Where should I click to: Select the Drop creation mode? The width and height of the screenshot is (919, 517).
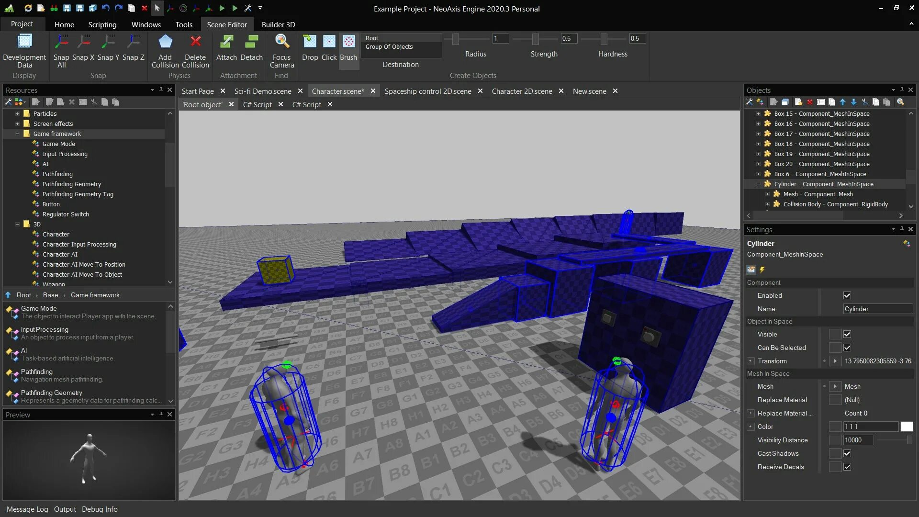[x=310, y=42]
